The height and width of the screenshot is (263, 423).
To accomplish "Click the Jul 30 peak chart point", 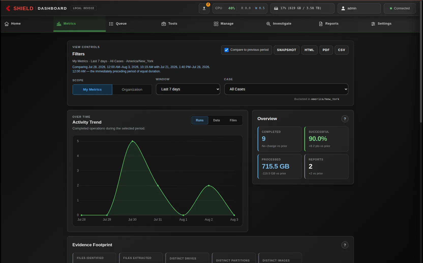I will tap(132, 141).
